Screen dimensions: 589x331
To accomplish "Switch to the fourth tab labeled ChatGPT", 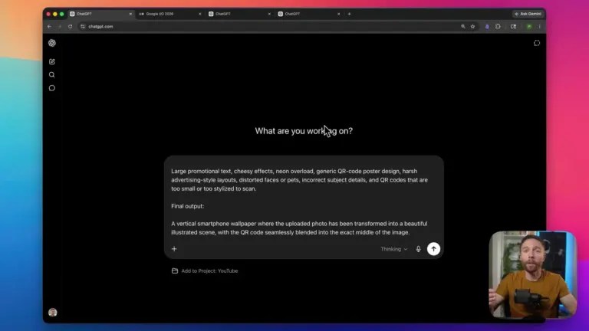I will click(308, 14).
